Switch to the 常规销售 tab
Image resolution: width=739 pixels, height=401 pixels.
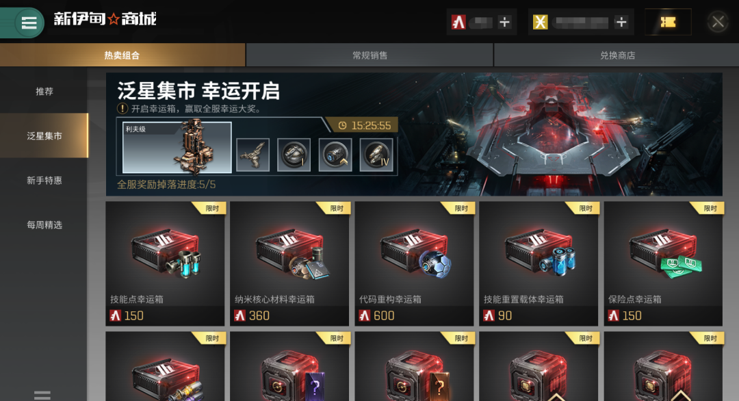[x=370, y=55]
